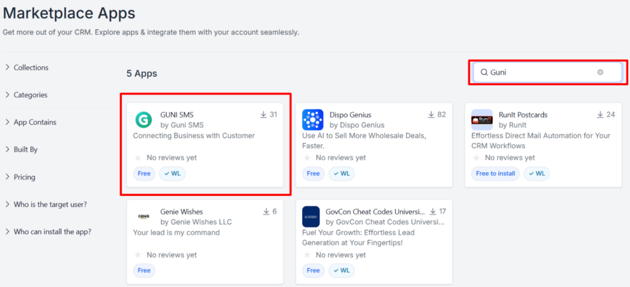Viewport: 630px width, 287px height.
Task: Click the '82' download count
Action: pyautogui.click(x=442, y=115)
